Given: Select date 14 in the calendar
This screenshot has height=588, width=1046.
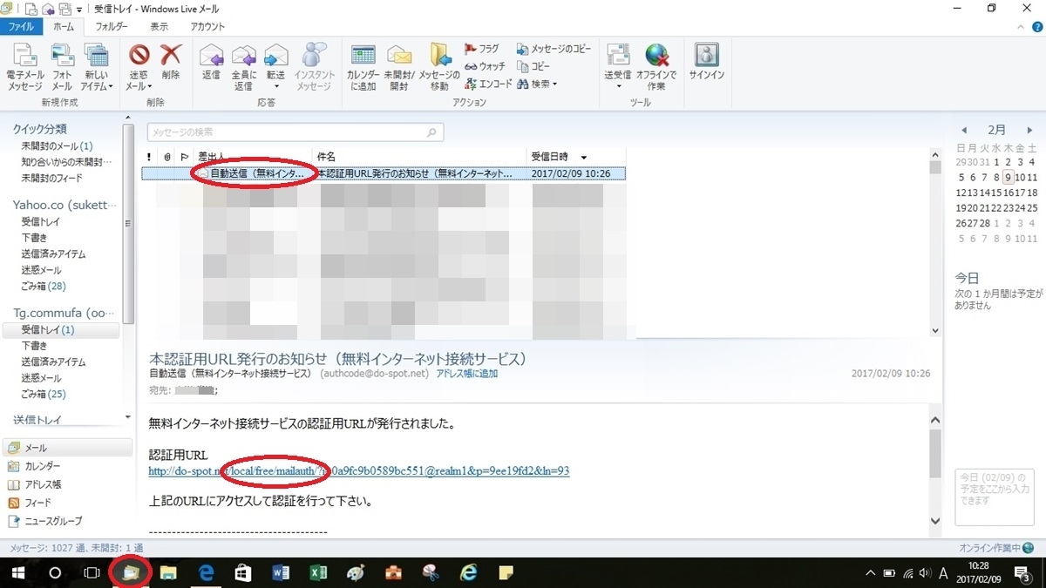Looking at the screenshot, I should [985, 193].
